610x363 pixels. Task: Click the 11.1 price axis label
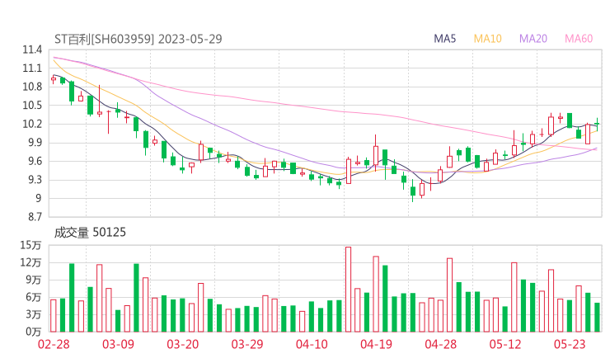(x=32, y=68)
